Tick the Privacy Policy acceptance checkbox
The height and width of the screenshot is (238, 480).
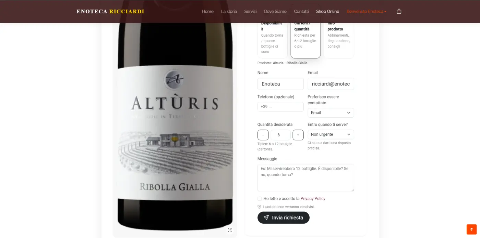pyautogui.click(x=260, y=199)
